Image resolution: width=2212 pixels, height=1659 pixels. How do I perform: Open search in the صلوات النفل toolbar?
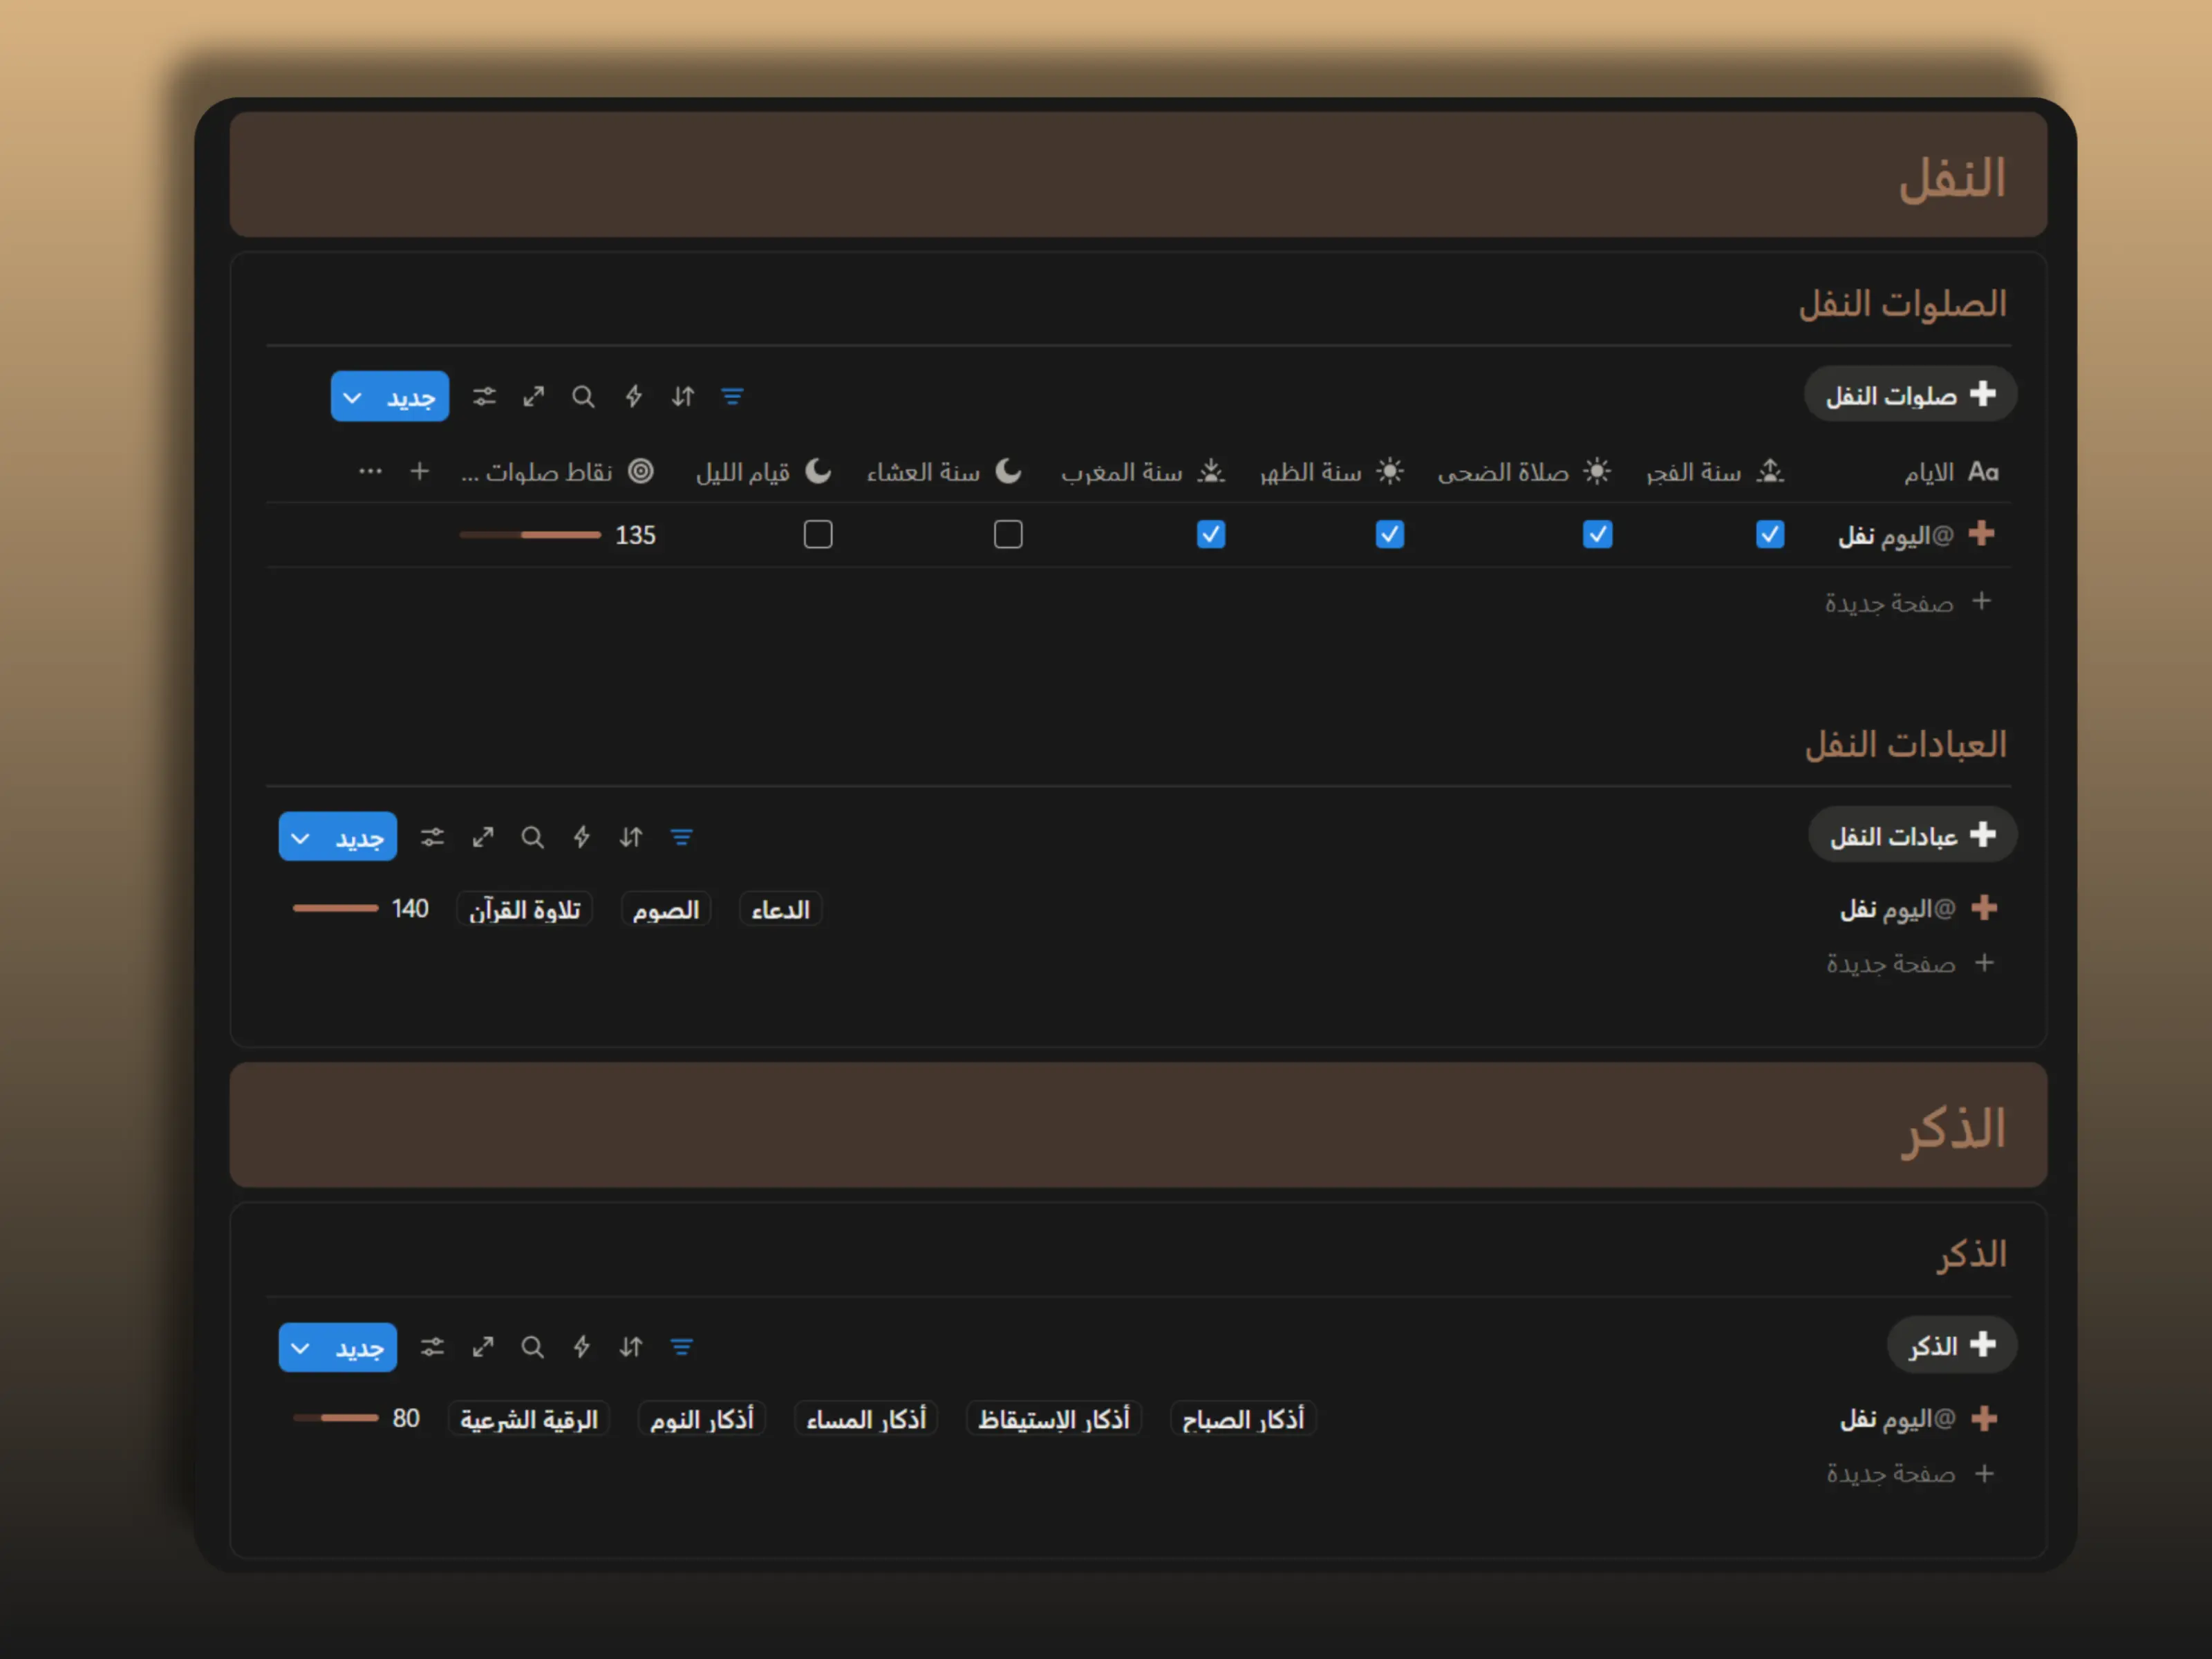[x=584, y=396]
